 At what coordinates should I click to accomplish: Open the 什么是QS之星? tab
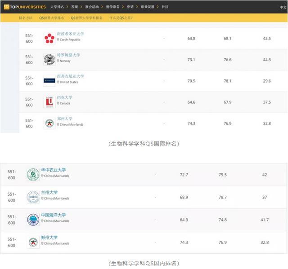coord(121,18)
